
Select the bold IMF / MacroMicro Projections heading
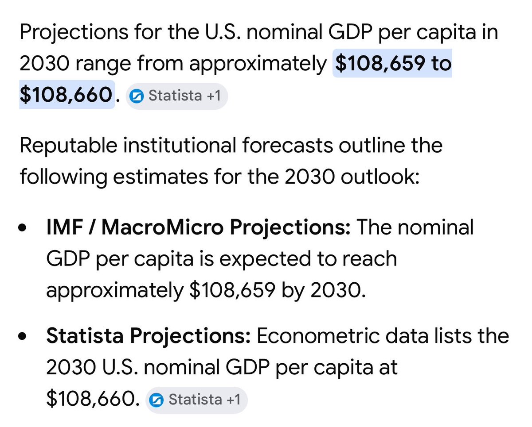pos(199,228)
